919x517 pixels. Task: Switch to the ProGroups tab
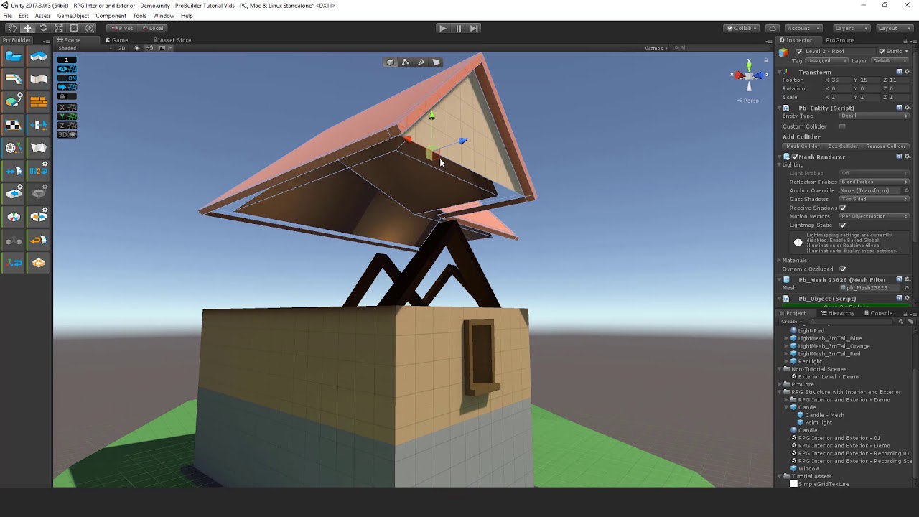840,40
